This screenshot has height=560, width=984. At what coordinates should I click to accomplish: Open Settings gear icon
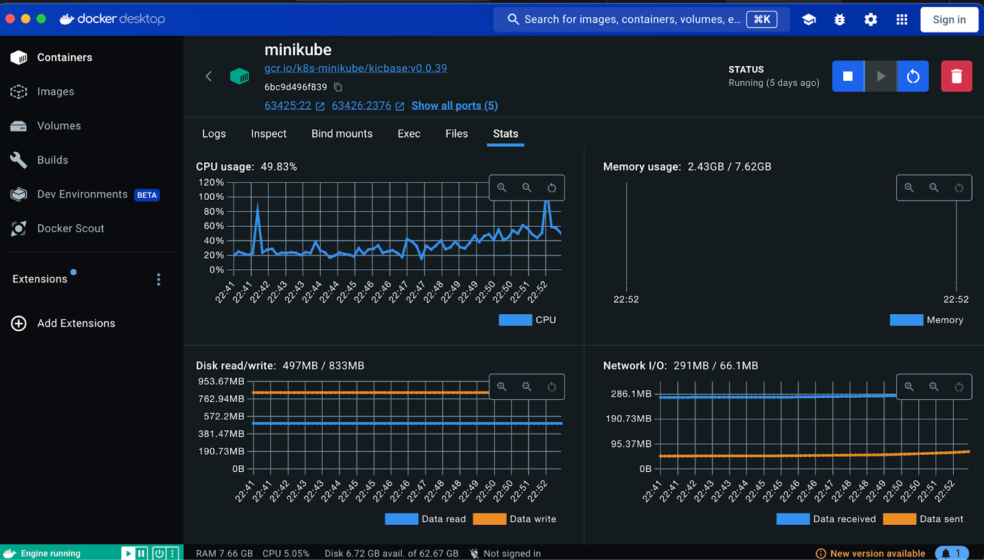pyautogui.click(x=871, y=20)
